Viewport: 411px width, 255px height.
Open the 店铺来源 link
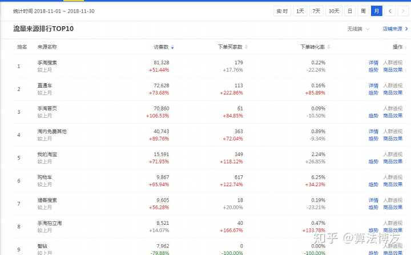pyautogui.click(x=395, y=29)
